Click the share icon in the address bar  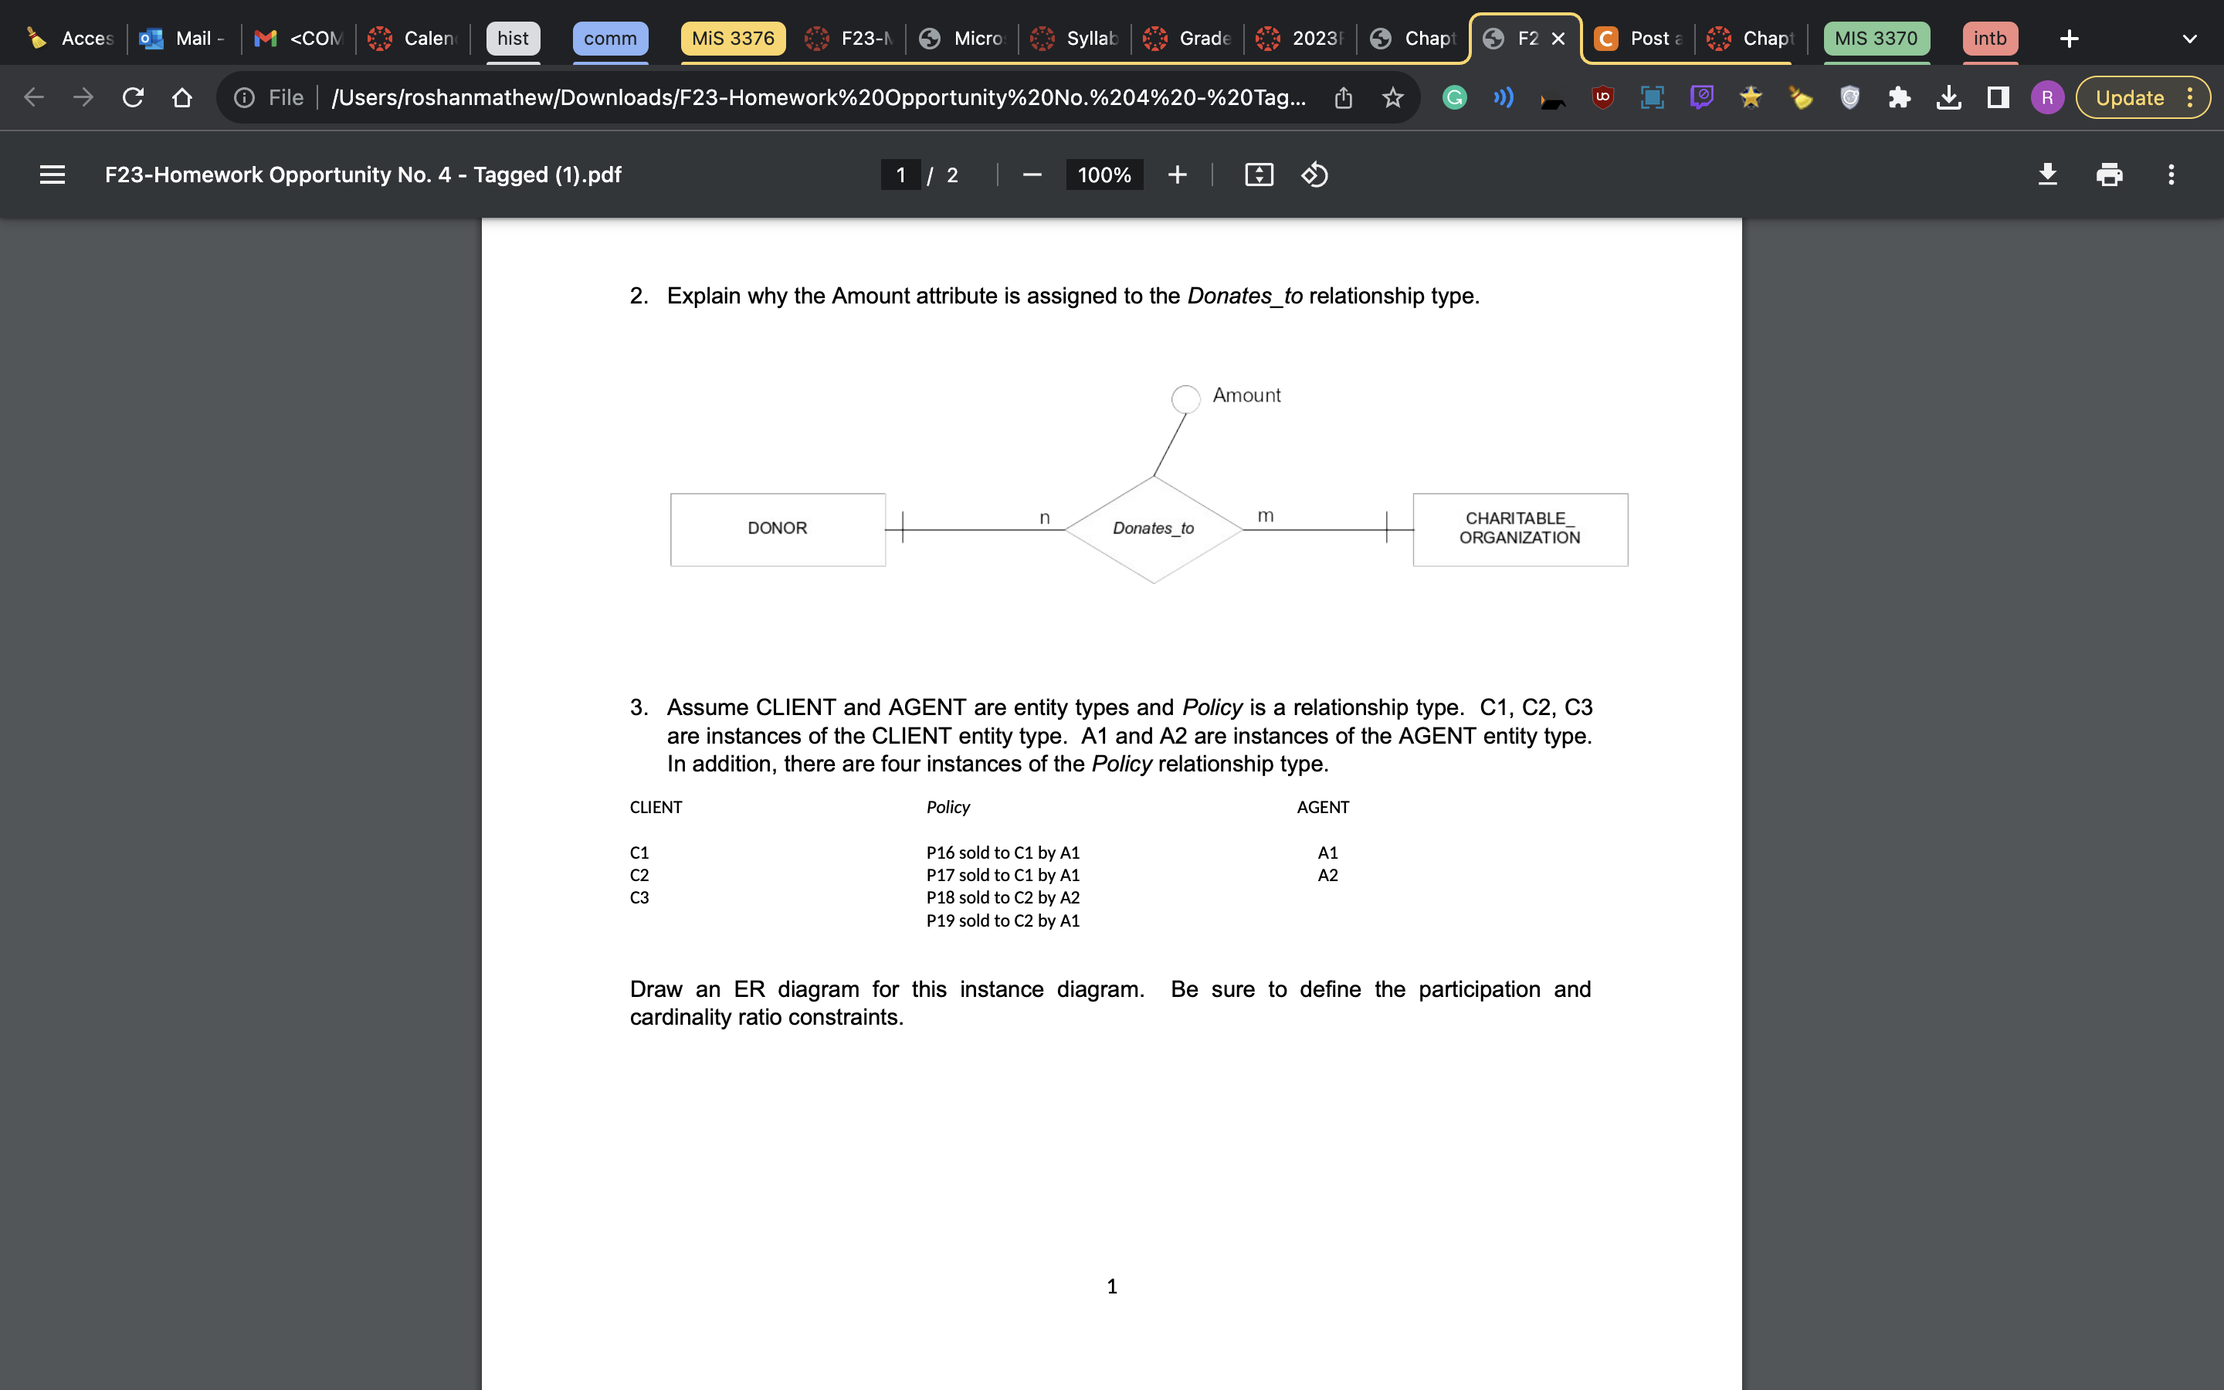coord(1342,97)
